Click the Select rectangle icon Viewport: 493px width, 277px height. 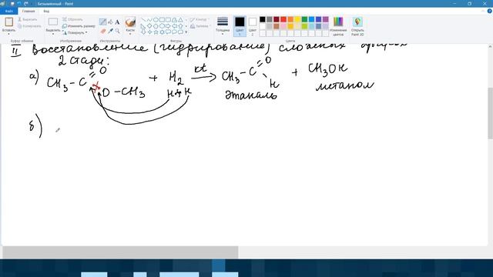point(53,22)
